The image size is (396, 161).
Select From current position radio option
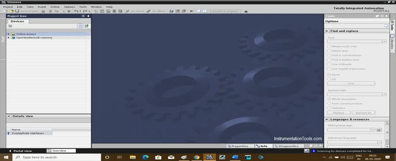[x=329, y=103]
